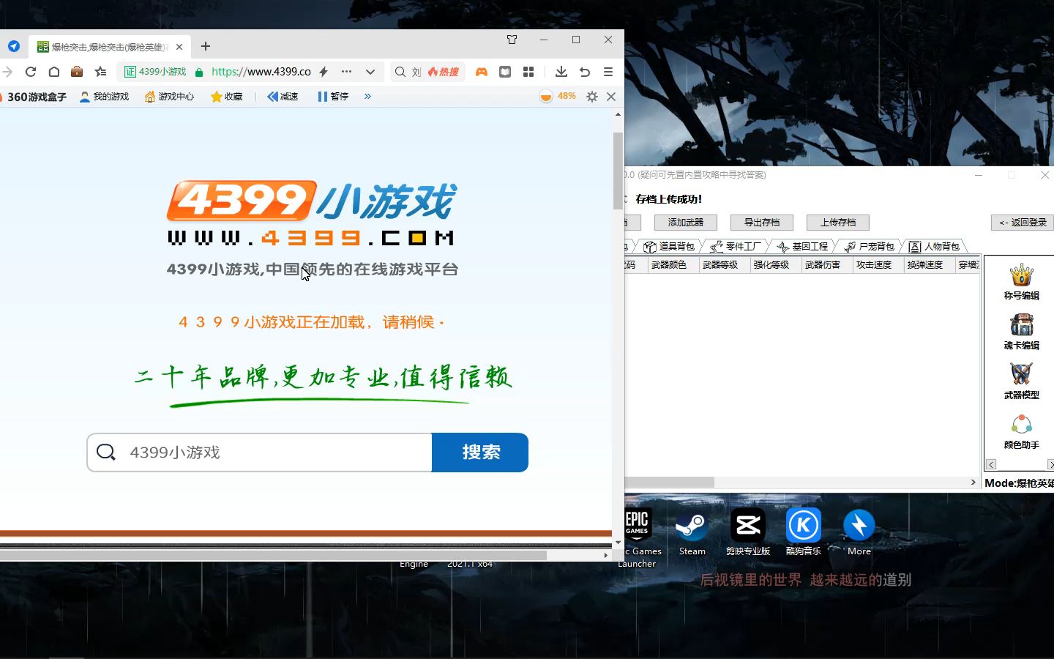Click the undo restore-closed-tab icon

pyautogui.click(x=585, y=72)
